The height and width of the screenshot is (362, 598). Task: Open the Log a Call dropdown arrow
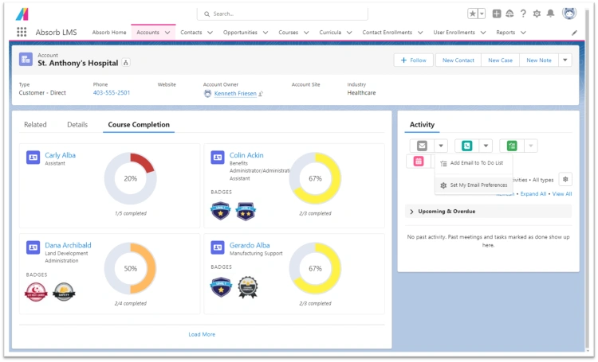(486, 146)
